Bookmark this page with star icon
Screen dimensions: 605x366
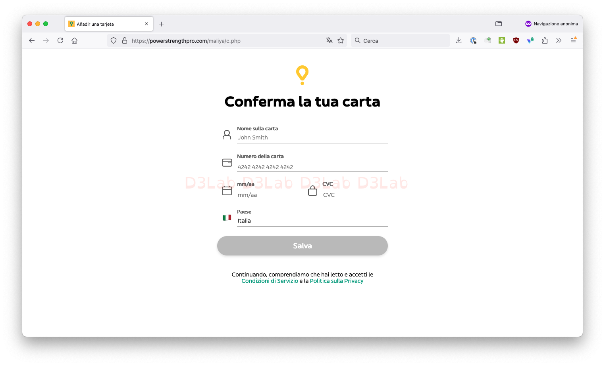(x=341, y=40)
